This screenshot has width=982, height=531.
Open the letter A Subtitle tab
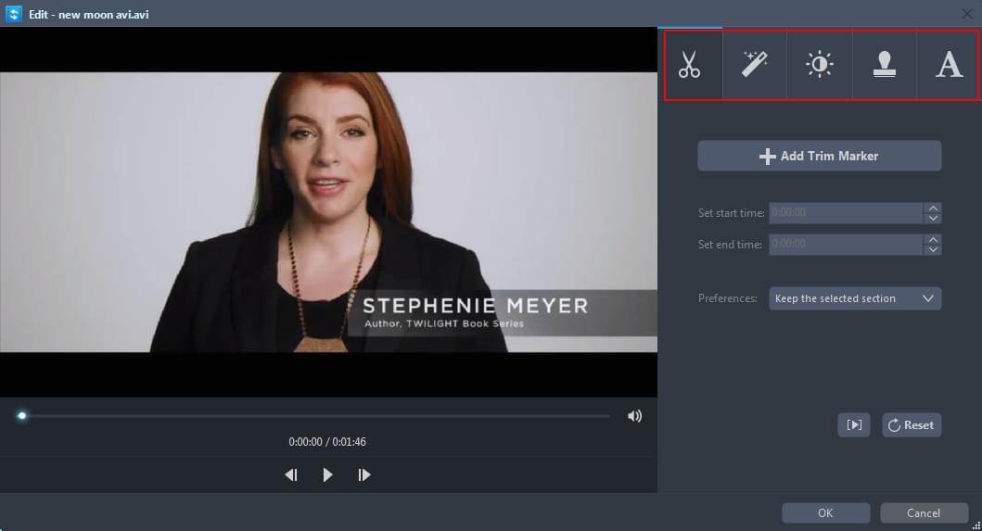[x=949, y=65]
